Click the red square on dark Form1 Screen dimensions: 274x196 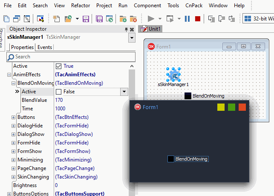[242, 107]
